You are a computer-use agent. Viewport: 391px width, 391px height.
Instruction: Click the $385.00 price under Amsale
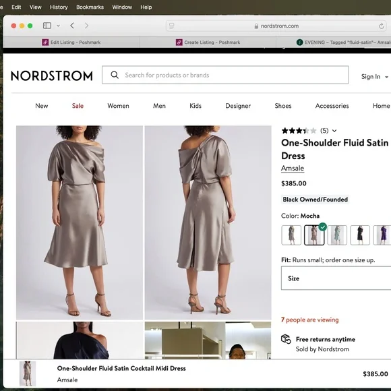point(294,183)
